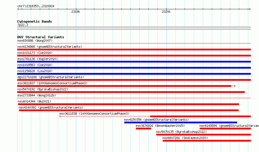This screenshot has height=152, width=259.
Task: Select the esv3611837 (1000GenomesConsortiumPhase3) label
Action: pyautogui.click(x=52, y=83)
